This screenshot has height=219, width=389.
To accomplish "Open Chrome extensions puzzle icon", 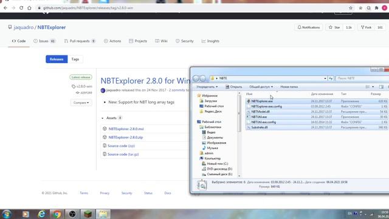I will [377, 8].
